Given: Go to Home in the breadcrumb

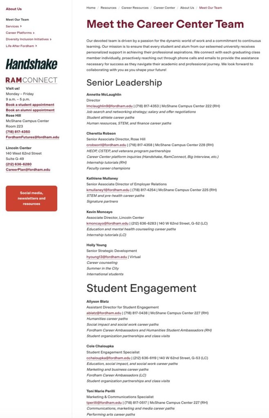Looking at the screenshot, I should (x=91, y=8).
